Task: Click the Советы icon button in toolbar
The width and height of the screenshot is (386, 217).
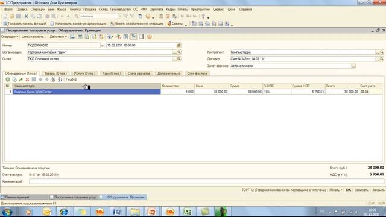Action: 176,24
